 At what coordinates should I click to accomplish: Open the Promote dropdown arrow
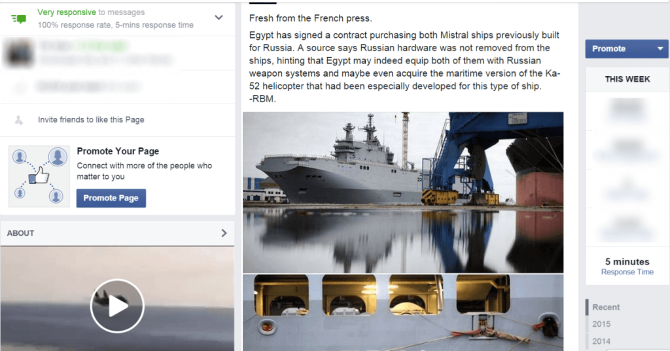[x=660, y=48]
